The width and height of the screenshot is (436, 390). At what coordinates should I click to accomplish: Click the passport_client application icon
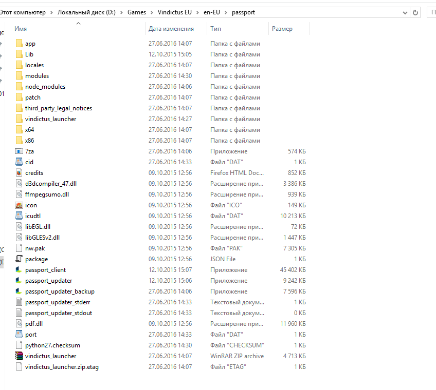(19, 270)
